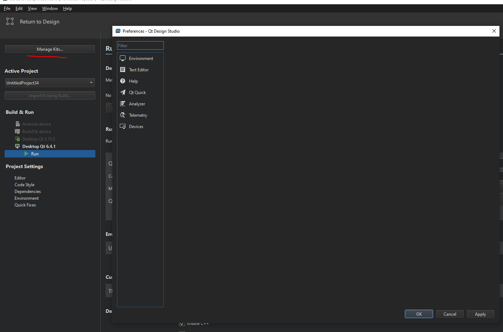This screenshot has width=503, height=332.
Task: Click the Telemetry category icon
Action: coord(123,115)
